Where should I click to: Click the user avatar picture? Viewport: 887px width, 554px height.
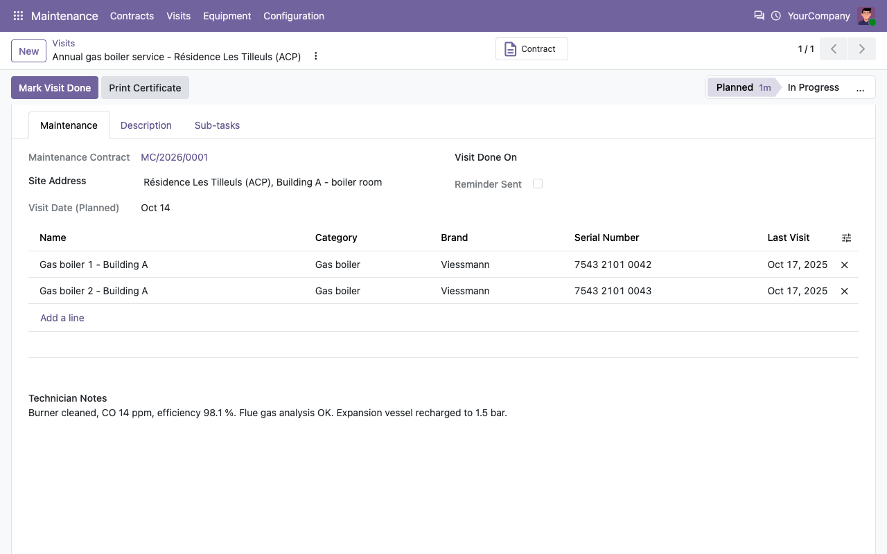pos(866,16)
